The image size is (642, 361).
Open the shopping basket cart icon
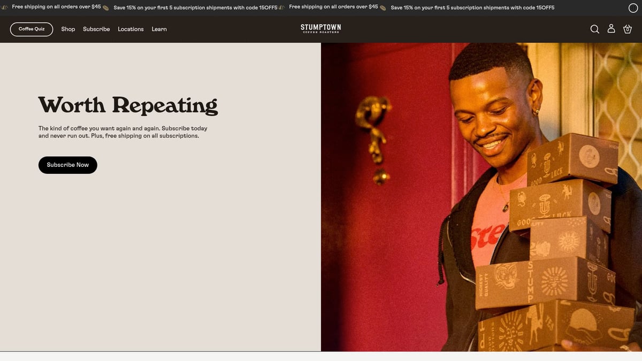(x=628, y=29)
